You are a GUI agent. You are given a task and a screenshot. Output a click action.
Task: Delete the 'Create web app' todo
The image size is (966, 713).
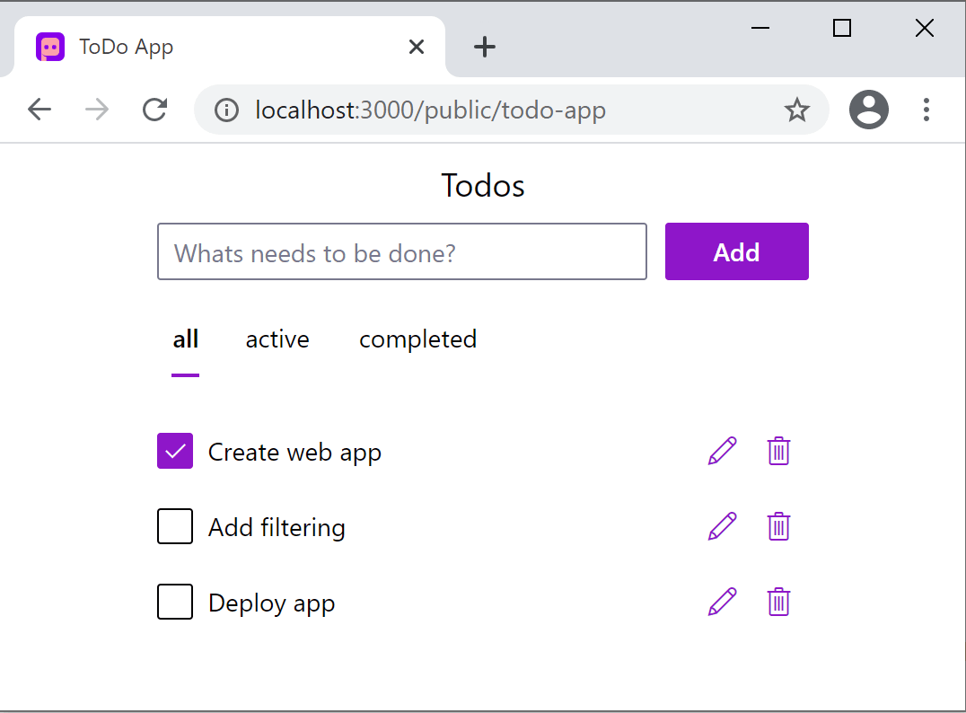pos(778,451)
